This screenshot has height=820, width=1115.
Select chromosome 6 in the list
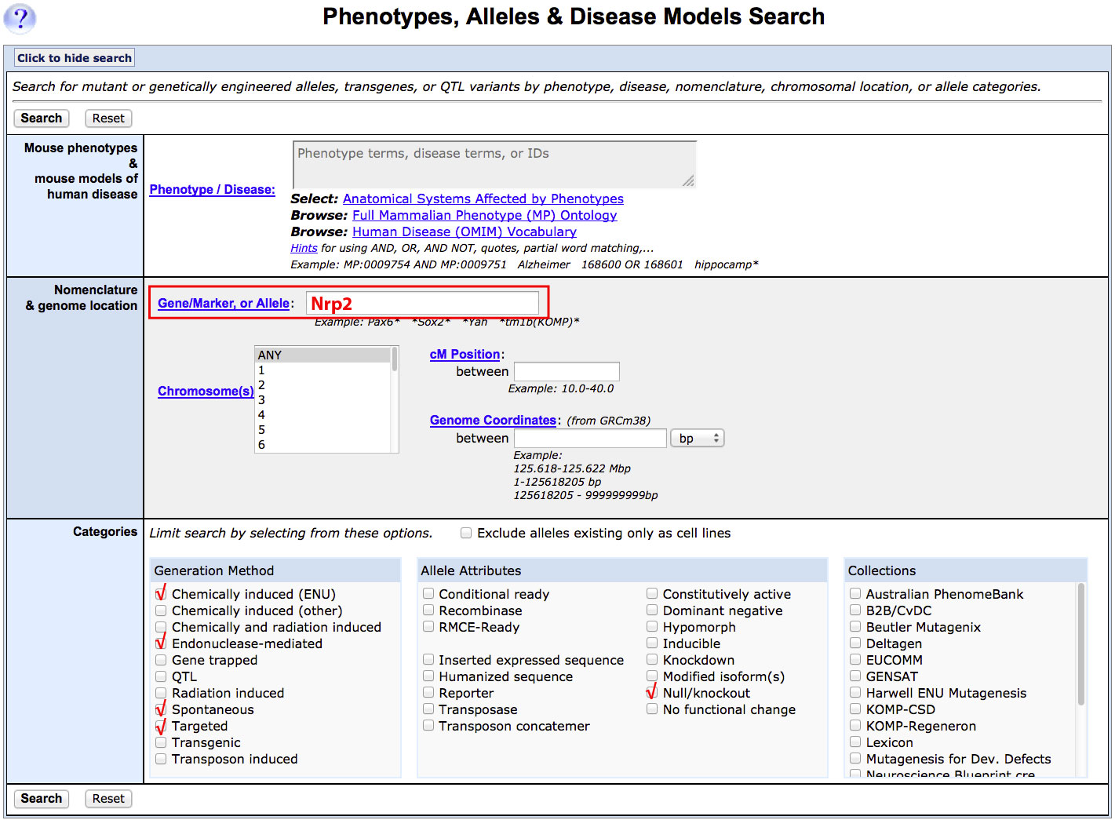tap(323, 445)
